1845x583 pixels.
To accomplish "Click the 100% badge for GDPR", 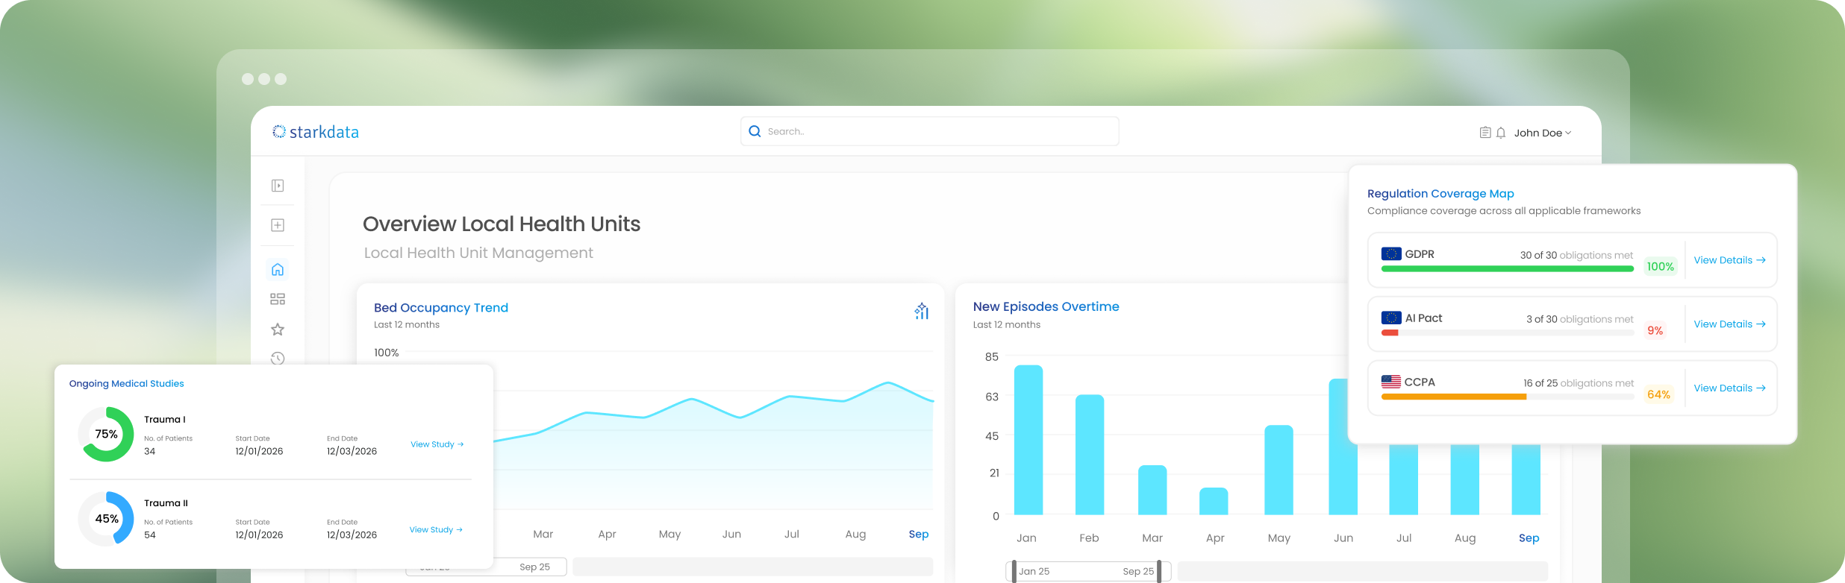I will pyautogui.click(x=1661, y=267).
